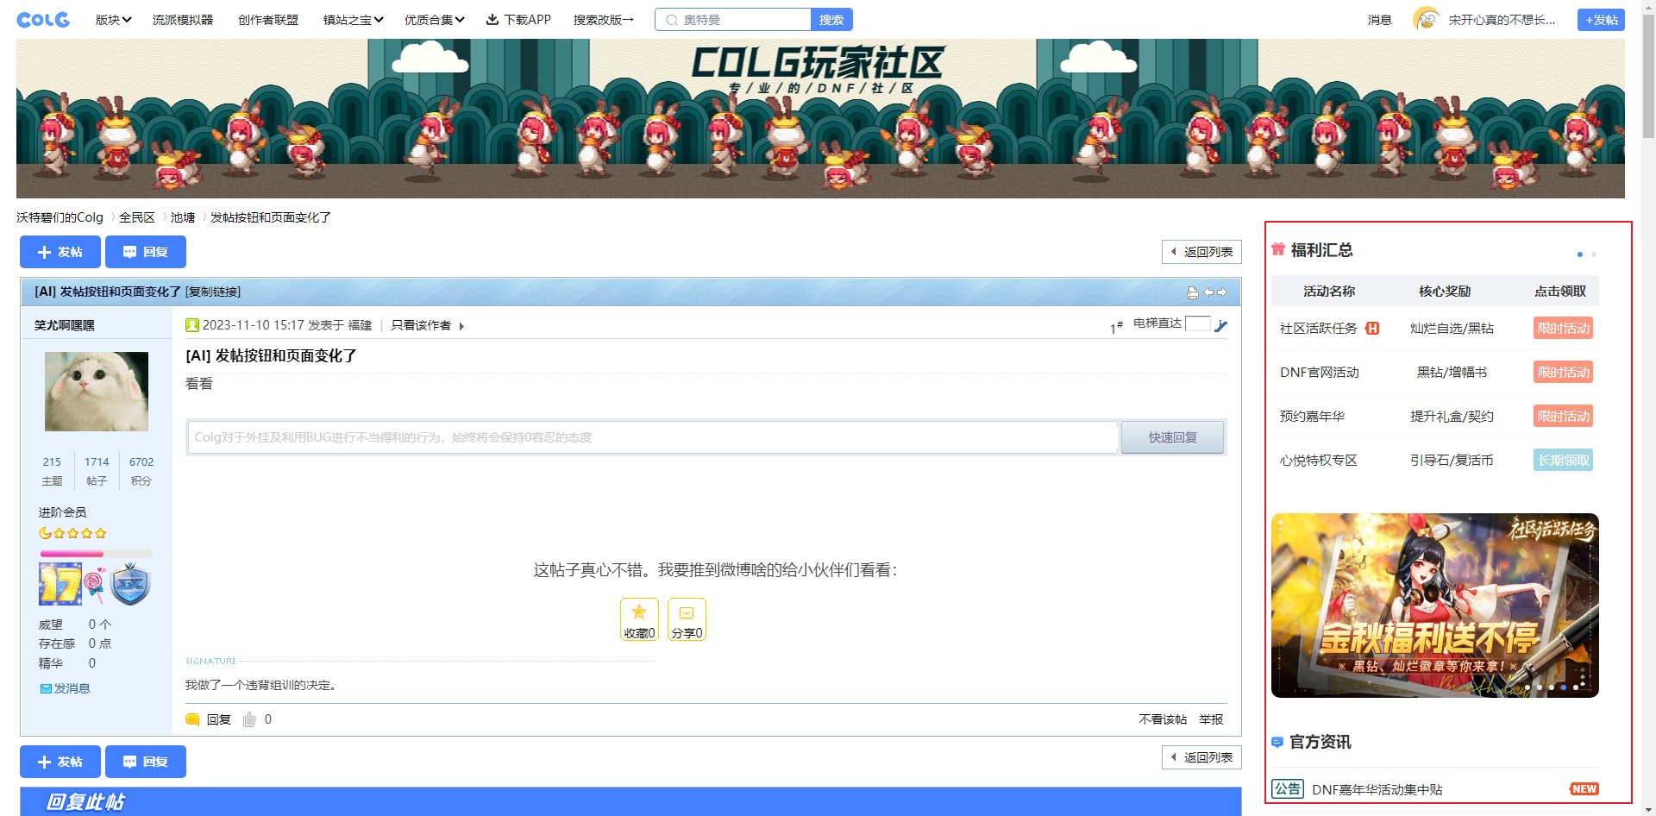The image size is (1656, 816).
Task: Click 限时活动 button for DNF官网活动
Action: click(x=1564, y=372)
